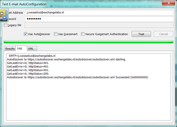
Task: Open the XML tab
Action: pos(31,49)
